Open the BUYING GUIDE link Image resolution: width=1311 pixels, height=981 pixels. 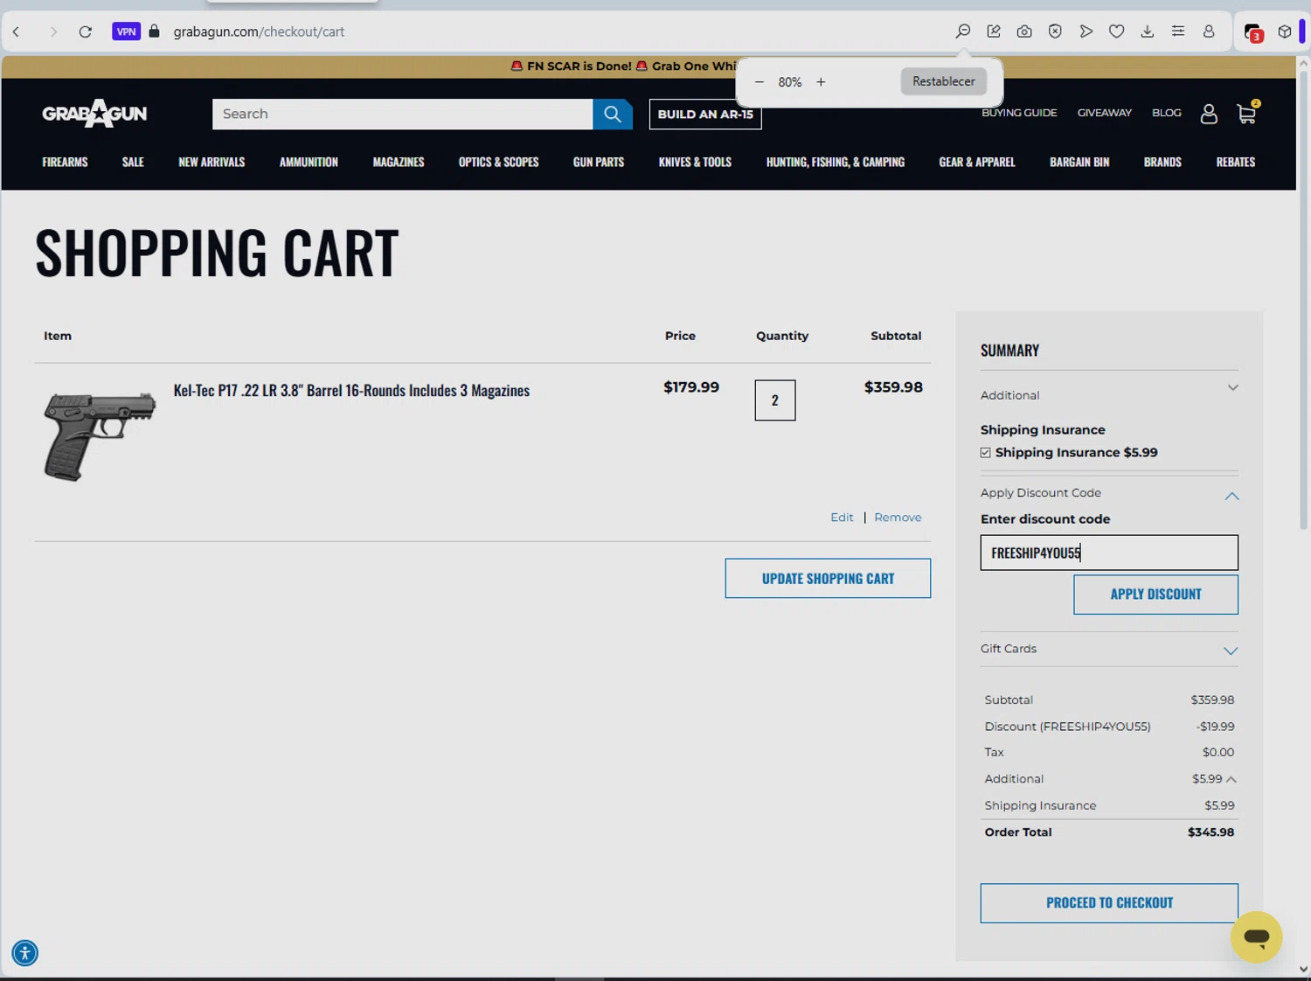(1019, 113)
